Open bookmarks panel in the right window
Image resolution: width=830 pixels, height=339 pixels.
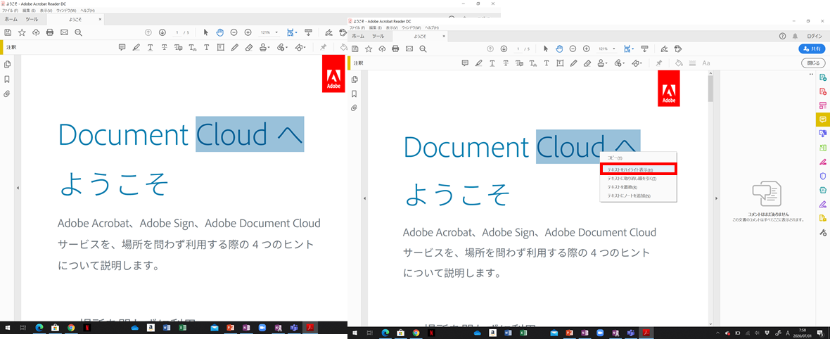354,94
